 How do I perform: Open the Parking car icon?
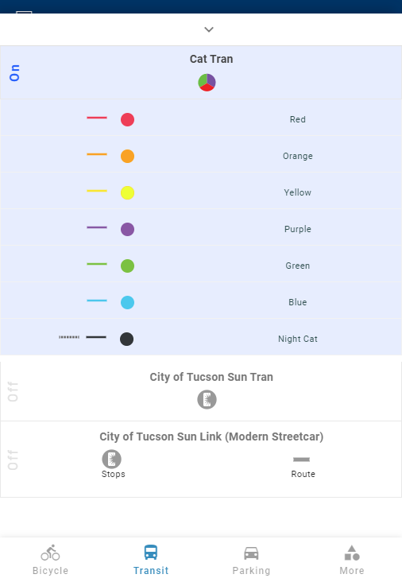click(251, 553)
